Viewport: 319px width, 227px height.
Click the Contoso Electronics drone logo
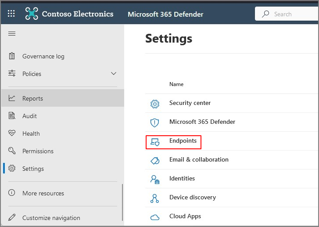pyautogui.click(x=32, y=14)
